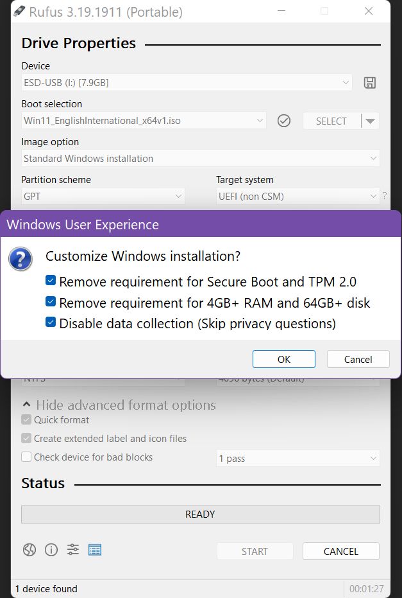Confirm Windows customization with OK
The width and height of the screenshot is (402, 598).
point(283,359)
